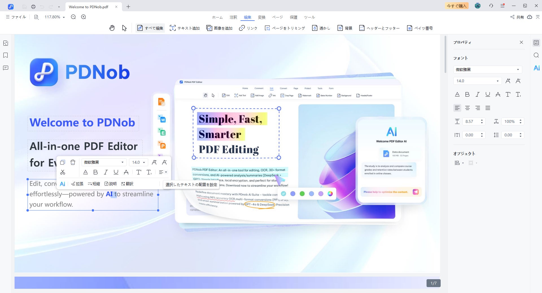Toggle italic in Properties panel

pyautogui.click(x=478, y=94)
